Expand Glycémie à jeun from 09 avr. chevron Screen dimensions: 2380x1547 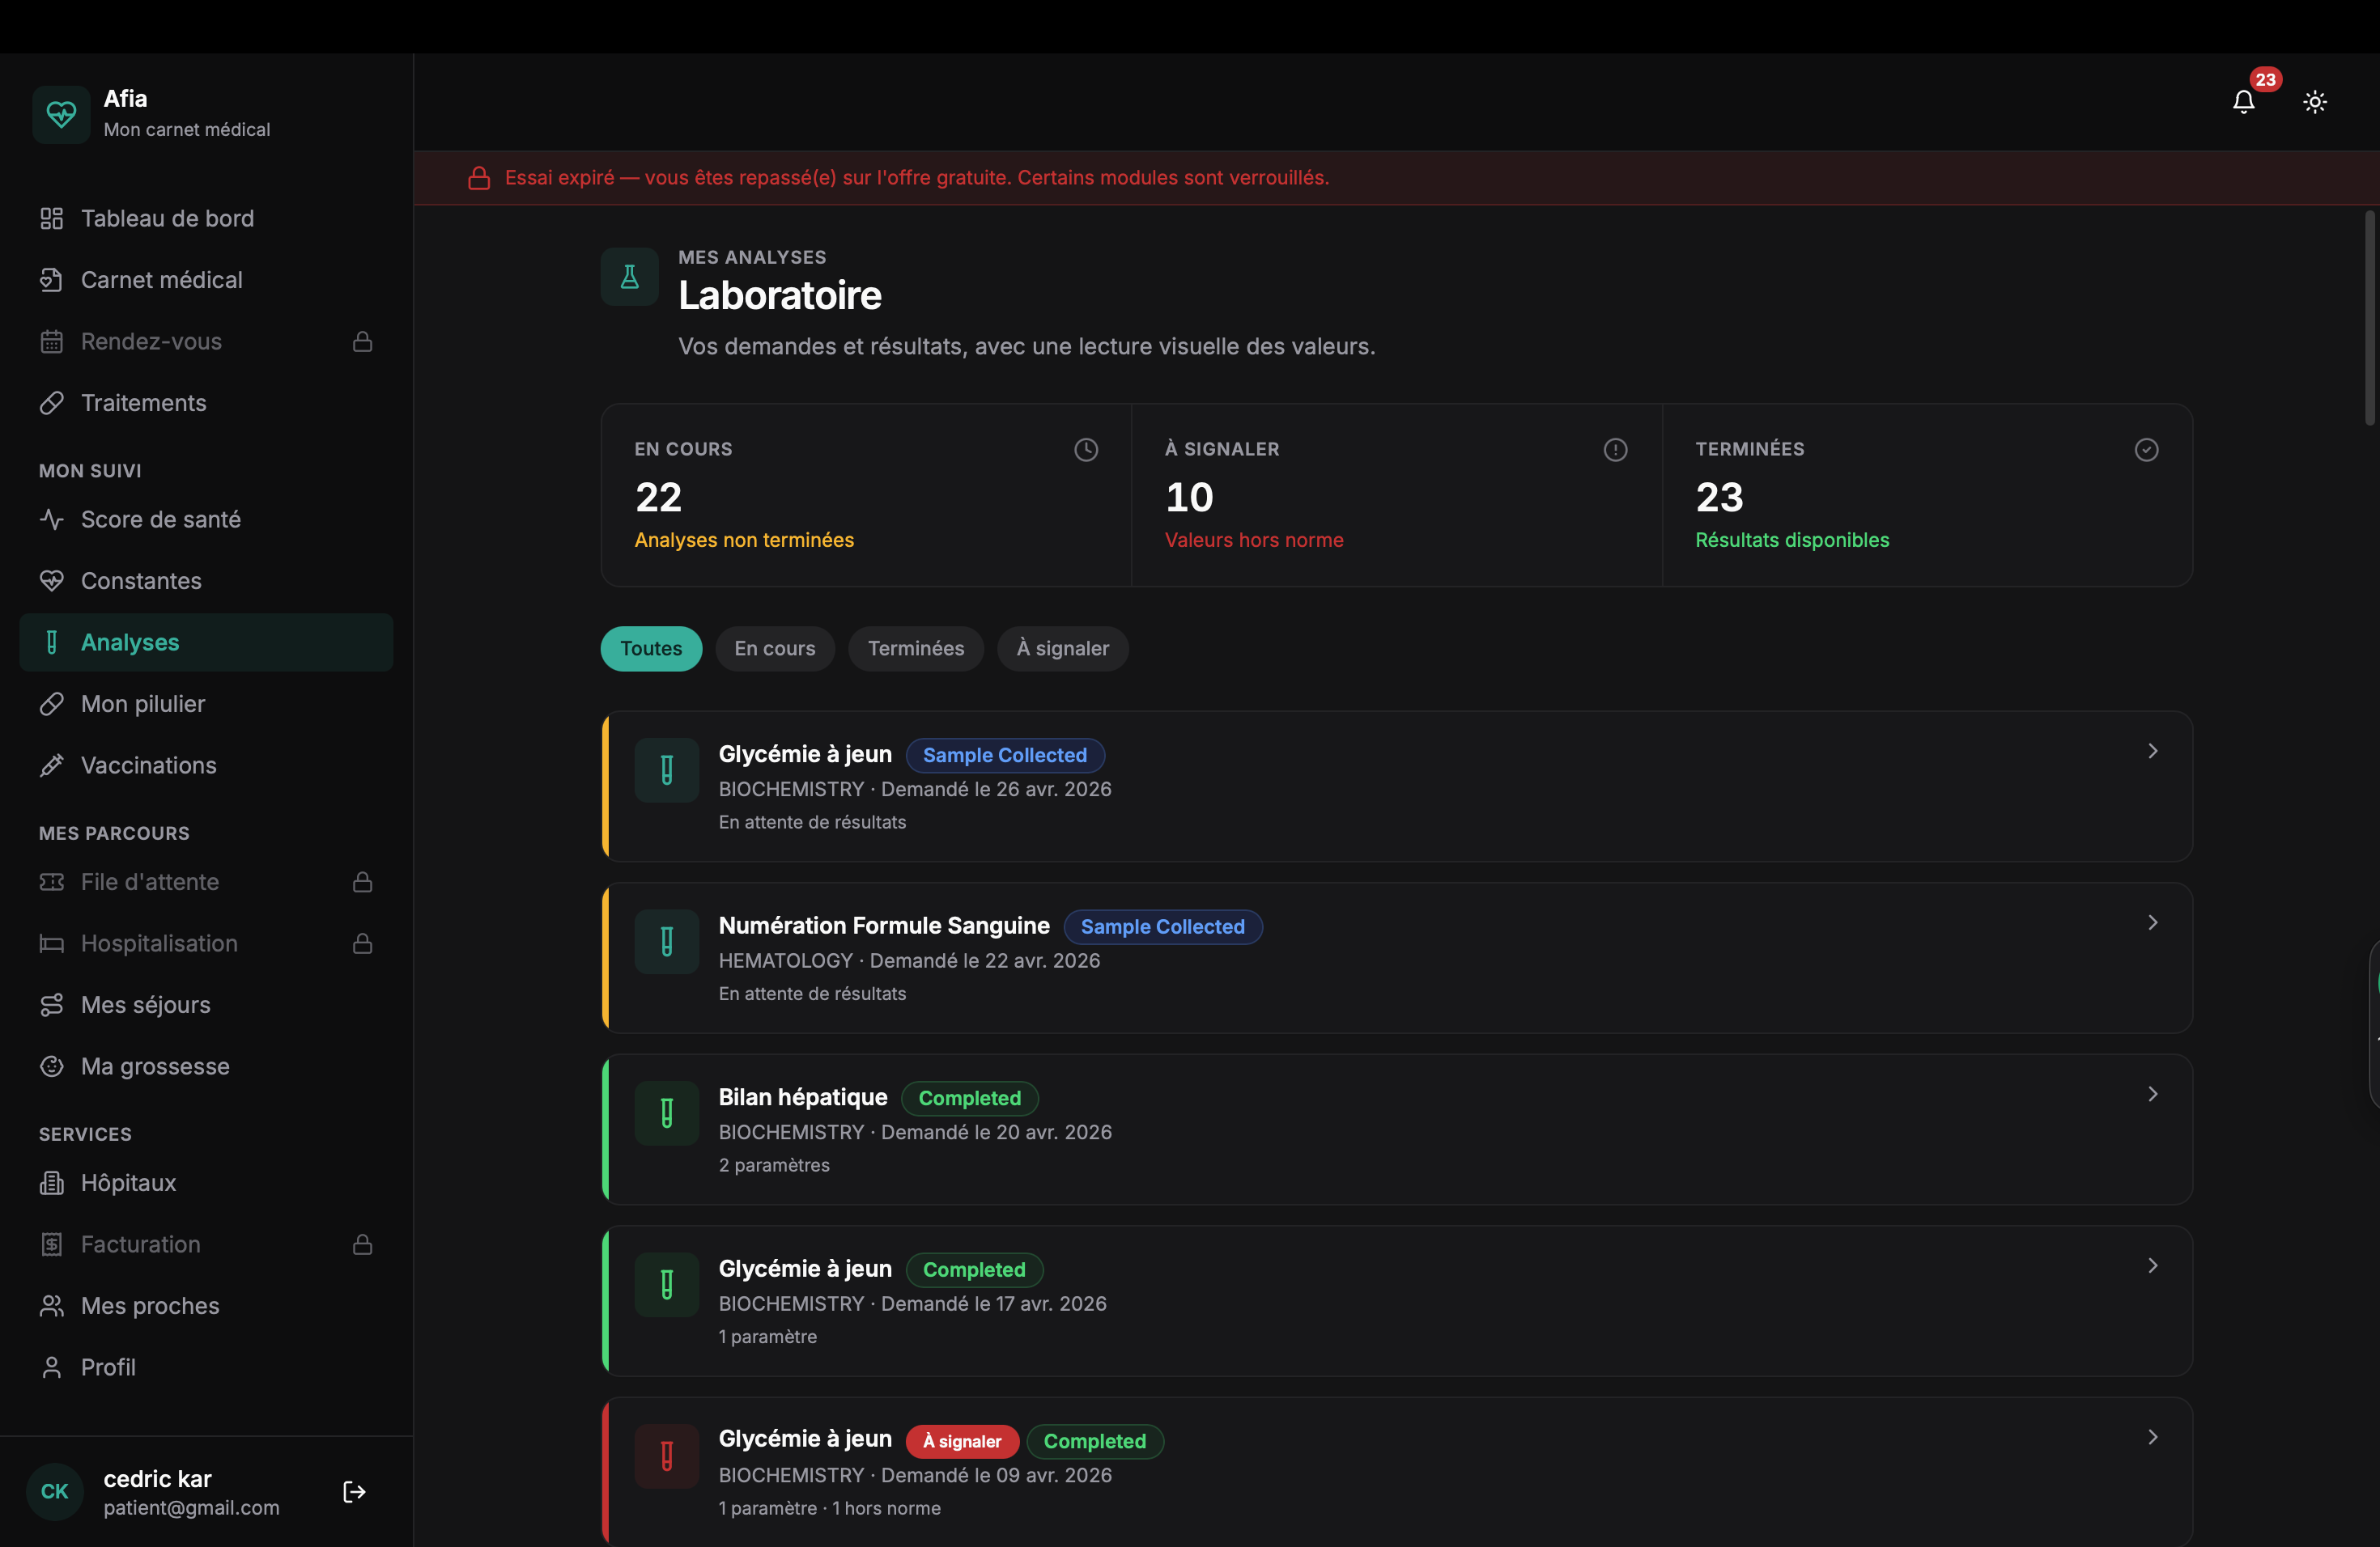(2153, 1438)
